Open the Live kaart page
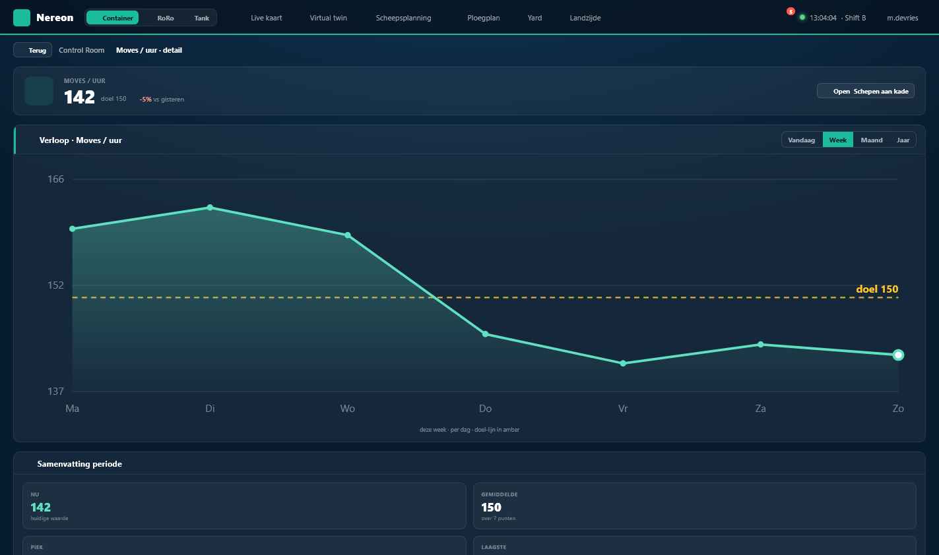This screenshot has width=939, height=555. tap(267, 18)
